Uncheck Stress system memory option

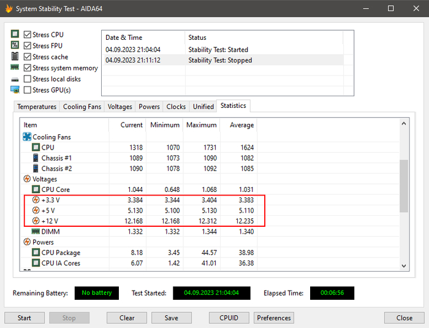click(x=28, y=68)
